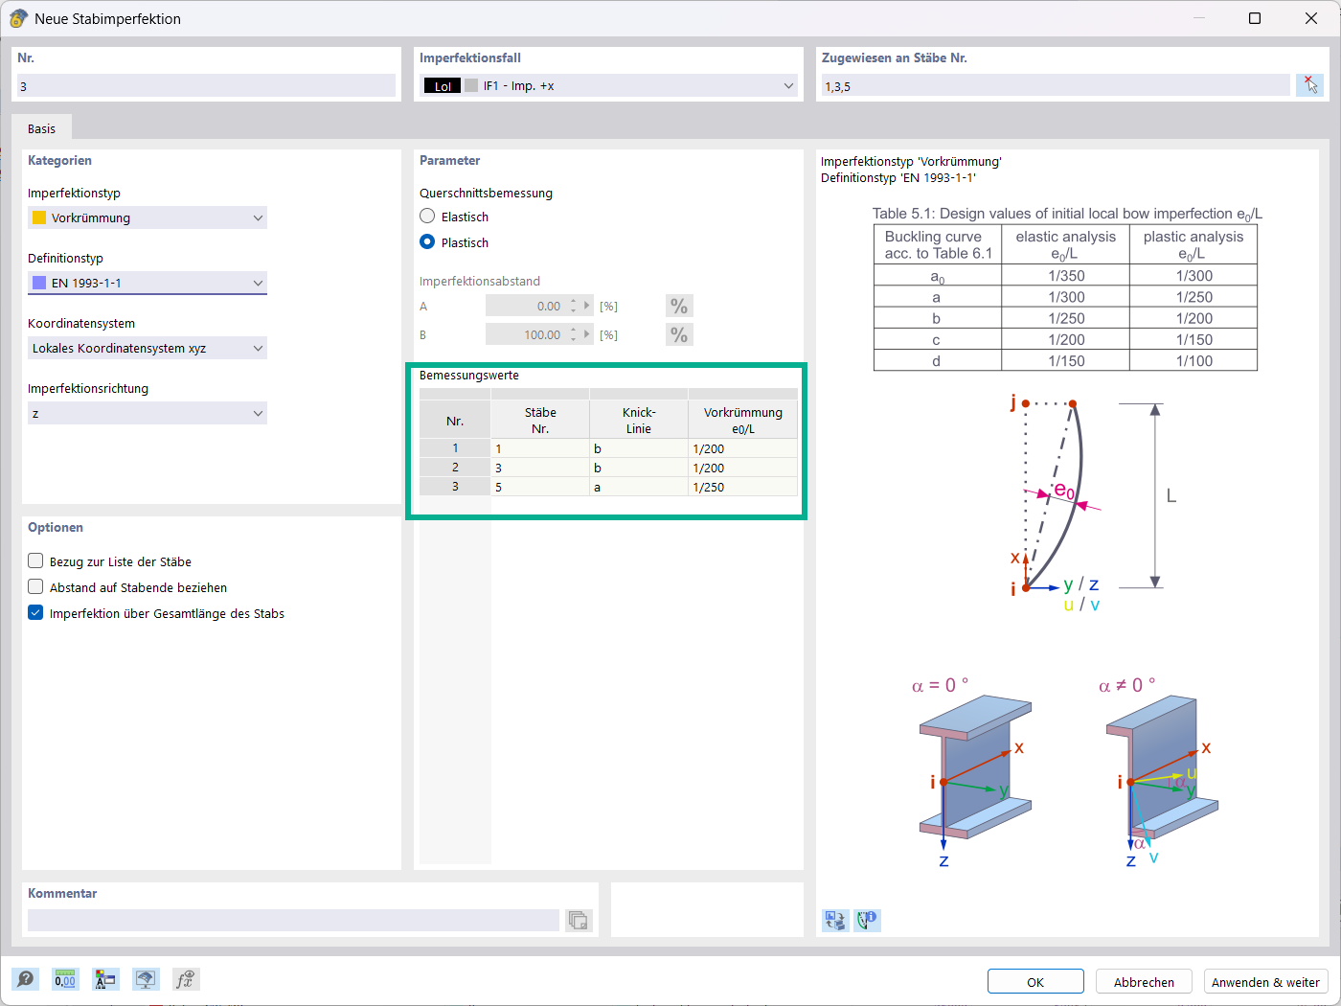Close the Neue Stabimperfektion dialog
The width and height of the screenshot is (1341, 1006).
click(1311, 18)
